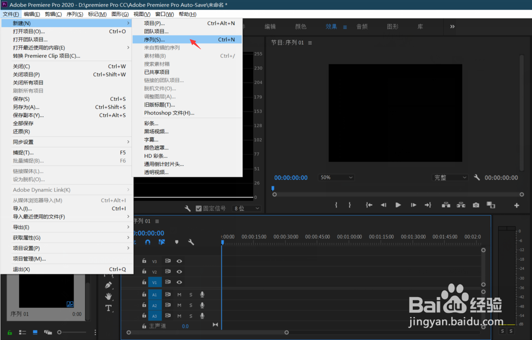This screenshot has height=340, width=532.
Task: Choose 项目(P)... from New submenu
Action: tap(187, 23)
